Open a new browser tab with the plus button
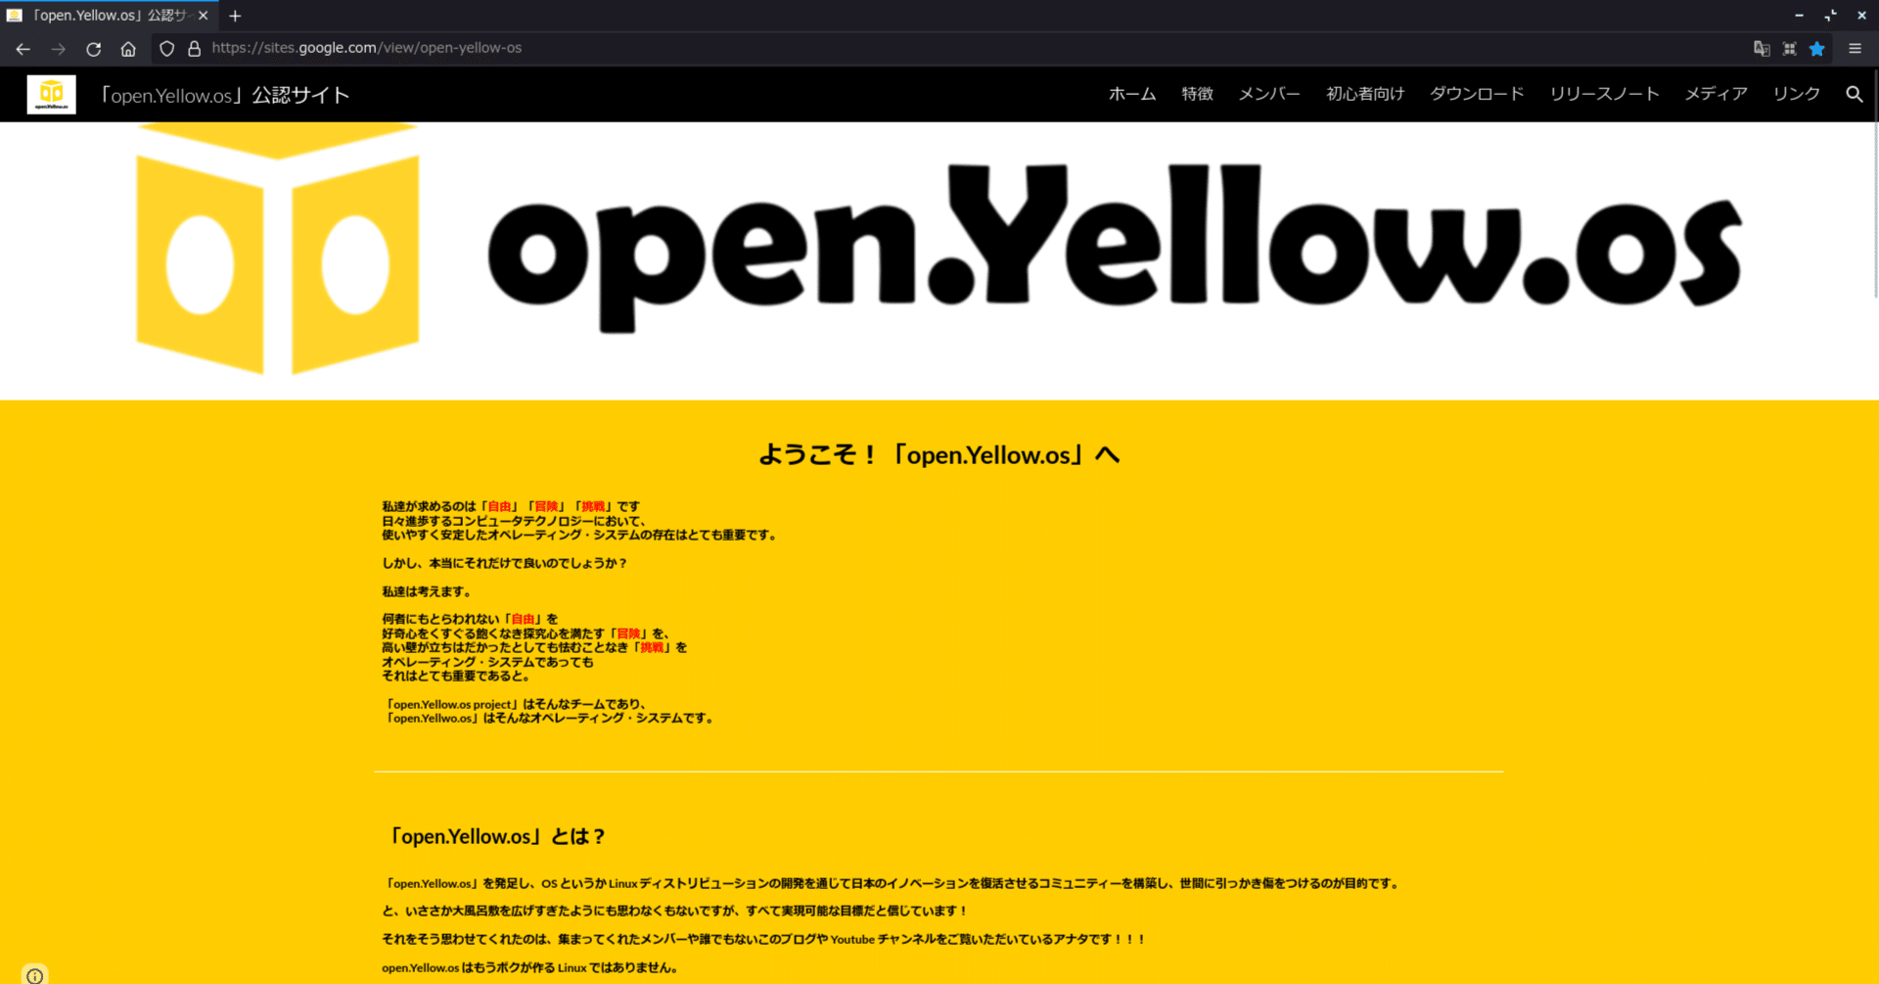 click(x=235, y=16)
